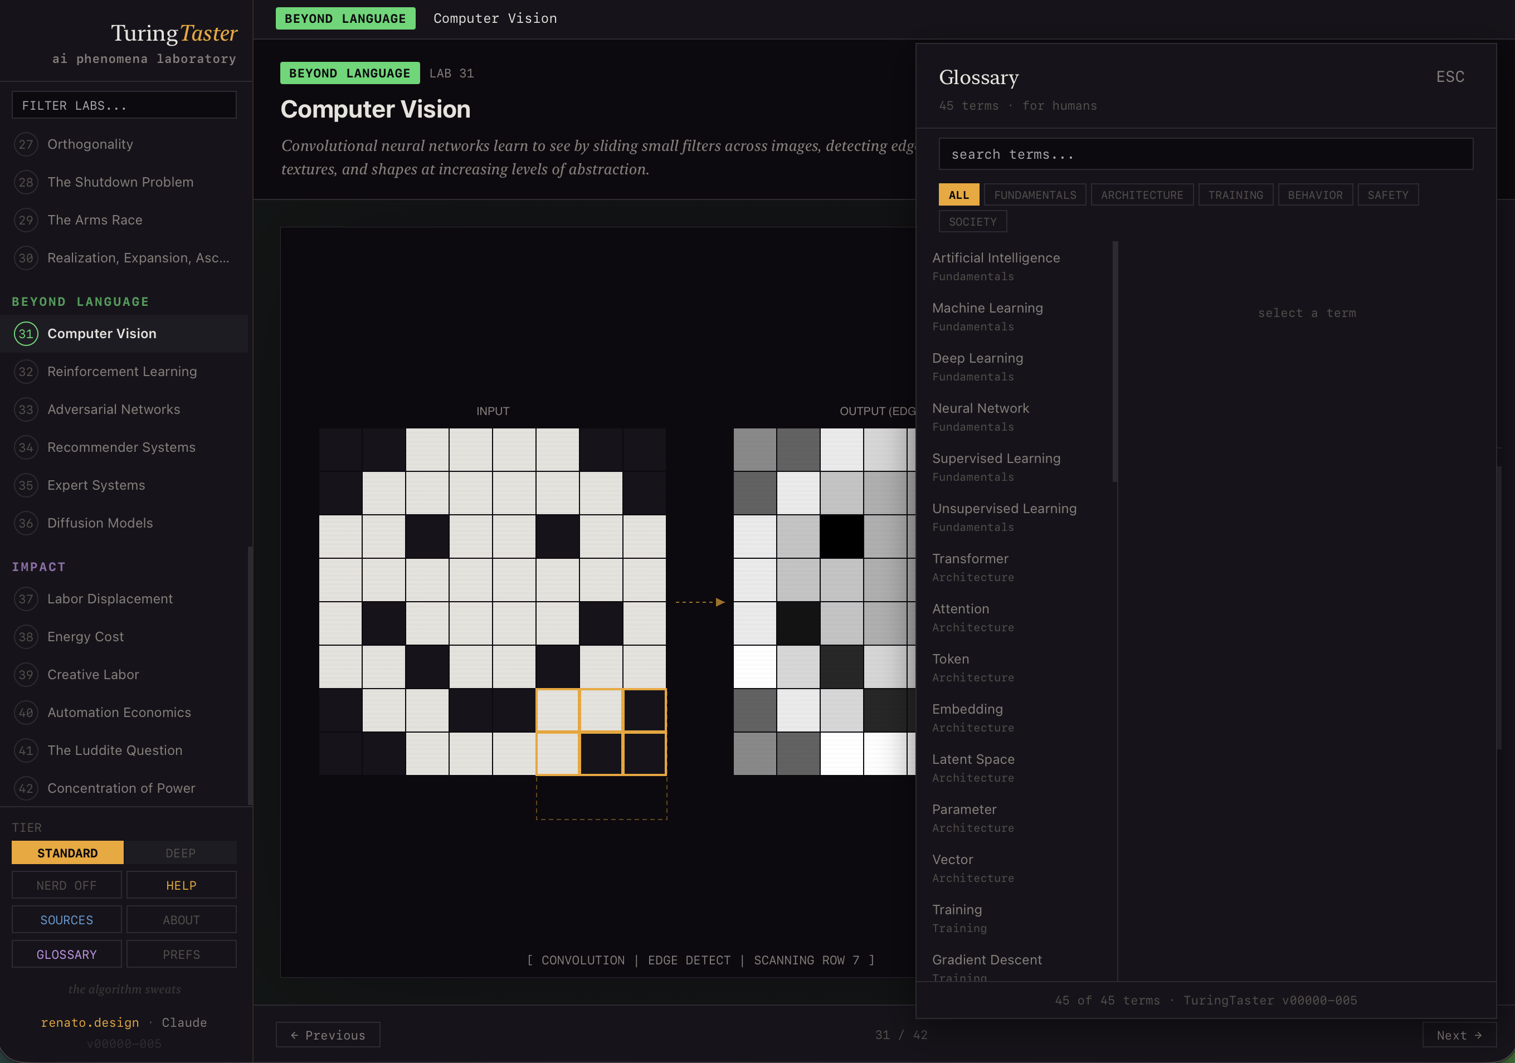Toggle the NERD OFF button
Screen dimensions: 1515x1063
pos(67,885)
